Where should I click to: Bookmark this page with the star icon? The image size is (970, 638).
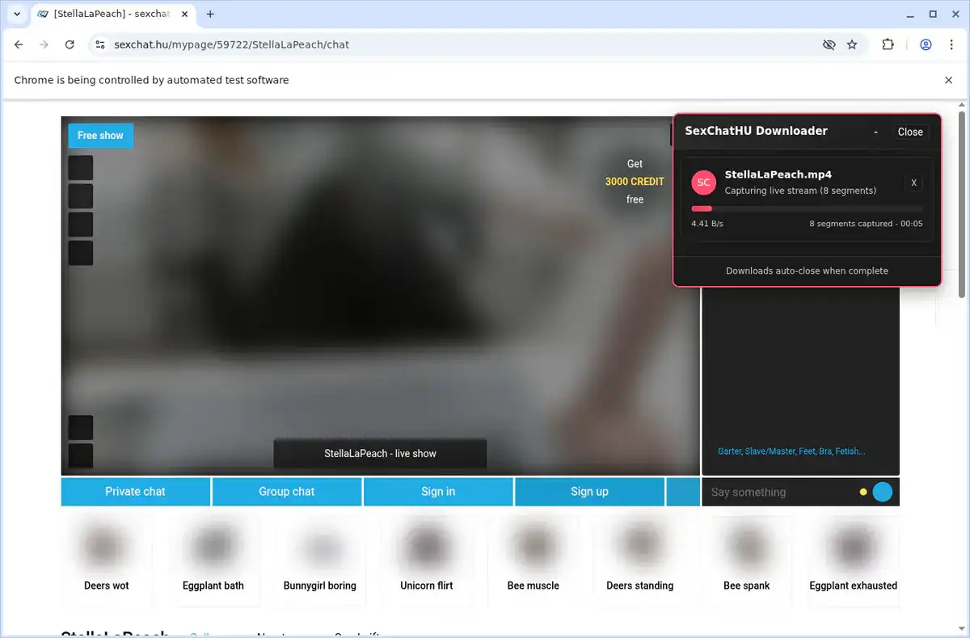(852, 44)
